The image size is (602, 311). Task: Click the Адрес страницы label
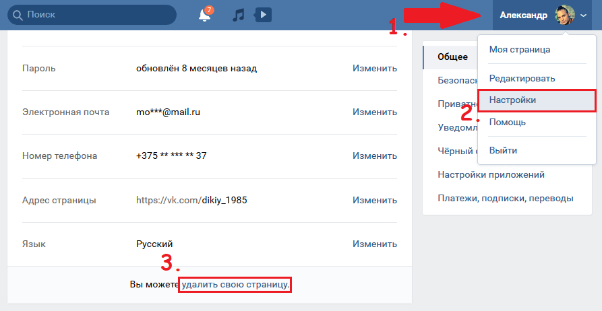point(59,200)
